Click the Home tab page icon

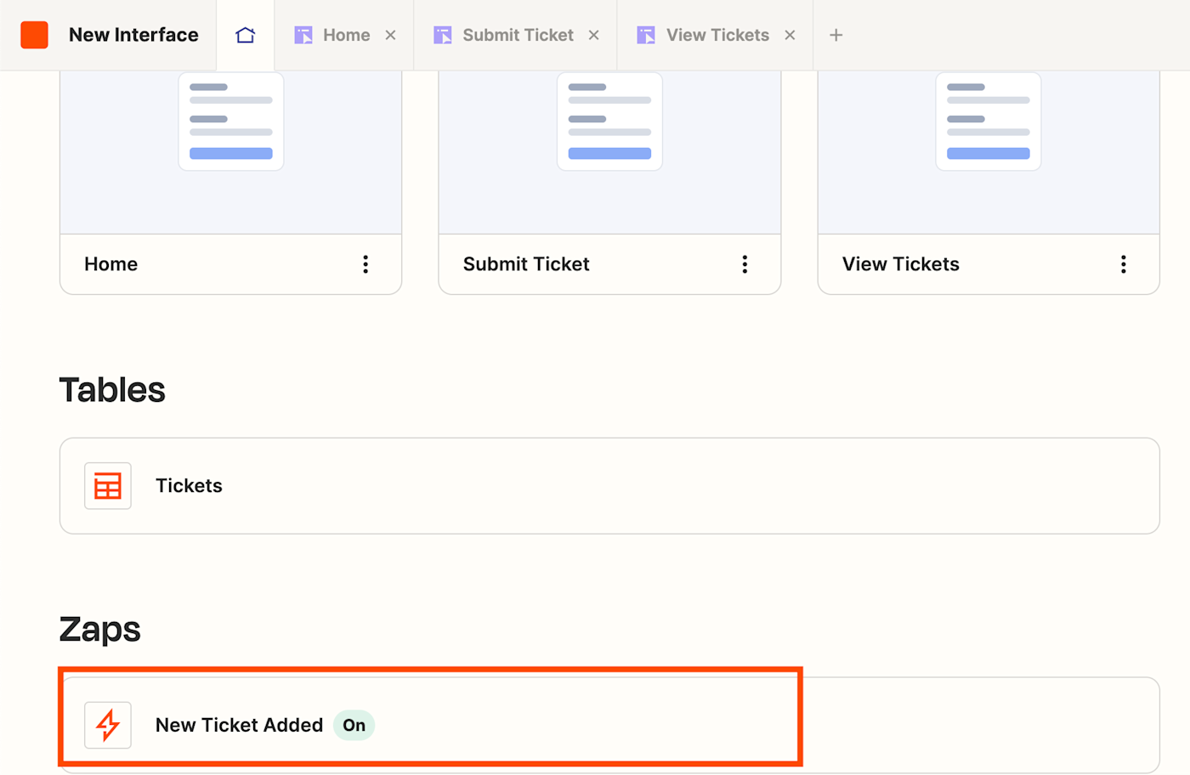[303, 35]
